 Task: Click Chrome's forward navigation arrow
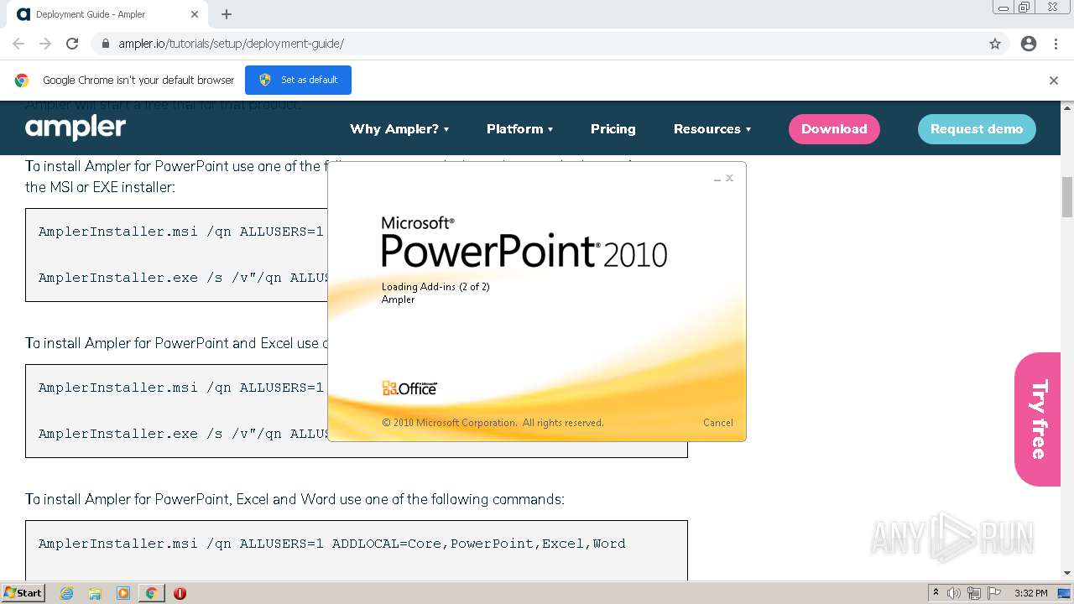45,44
